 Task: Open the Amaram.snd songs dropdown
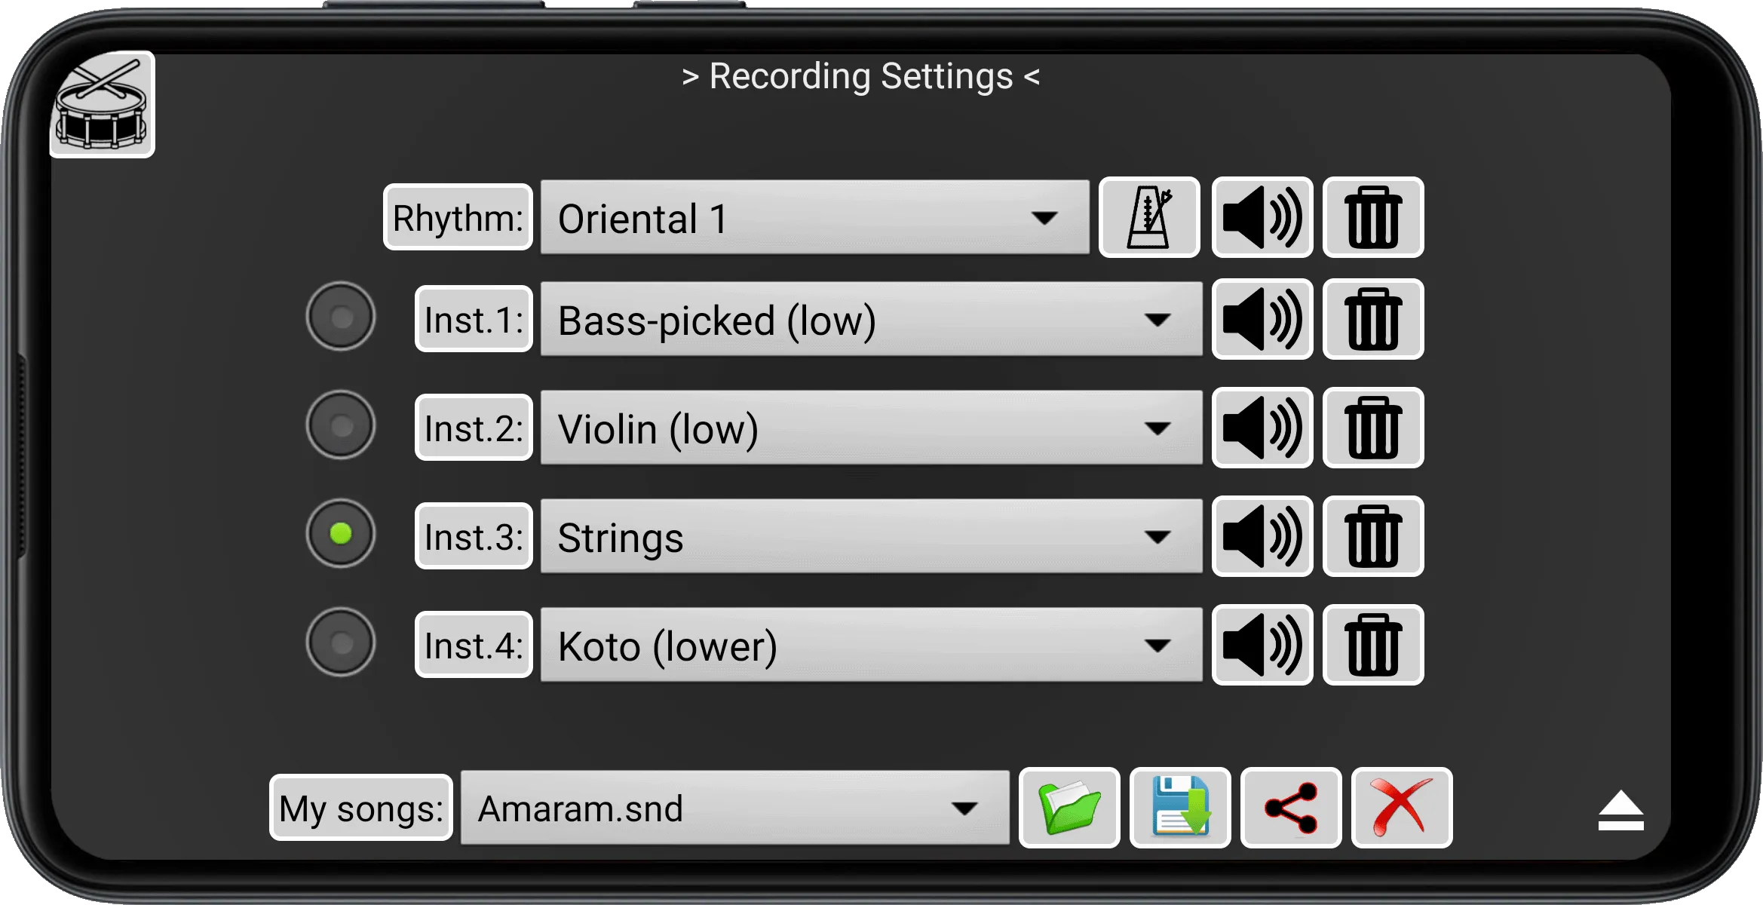coord(735,808)
